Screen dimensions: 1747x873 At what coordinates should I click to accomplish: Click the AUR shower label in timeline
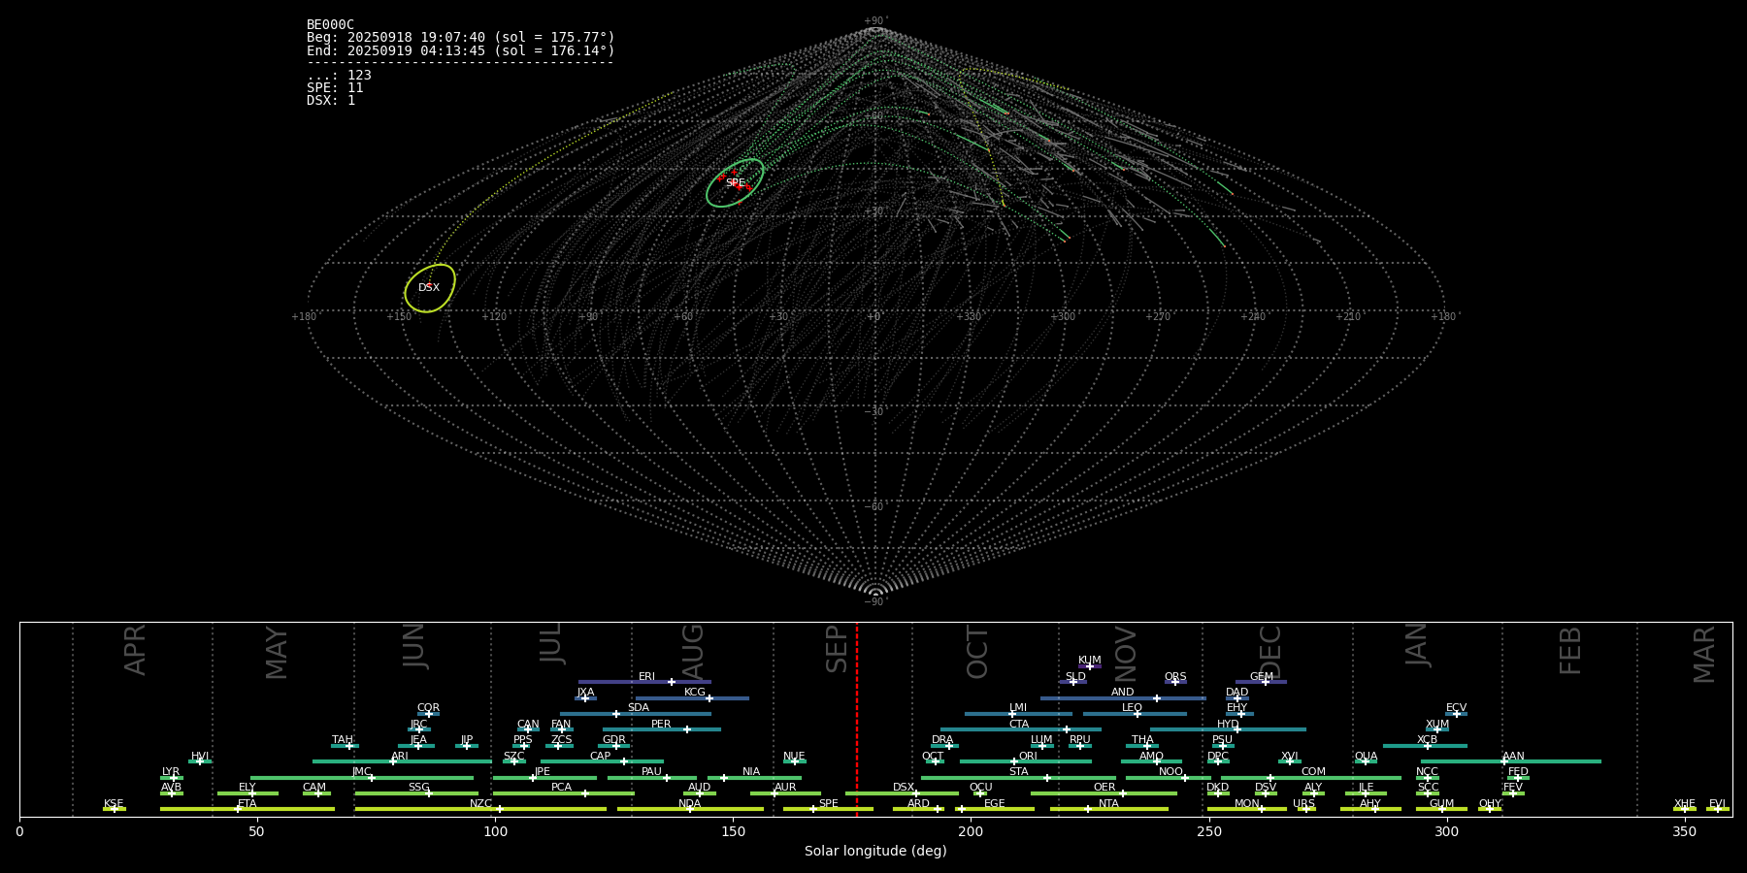785,788
